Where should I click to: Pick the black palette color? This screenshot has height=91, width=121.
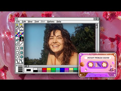pos(35,71)
